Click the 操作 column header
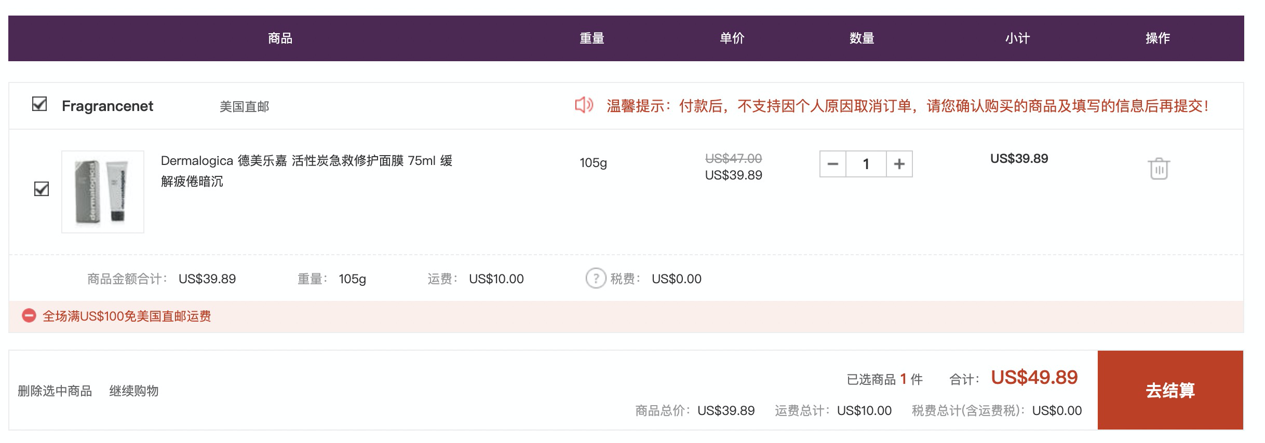Viewport: 1265px width, 443px height. coord(1158,38)
